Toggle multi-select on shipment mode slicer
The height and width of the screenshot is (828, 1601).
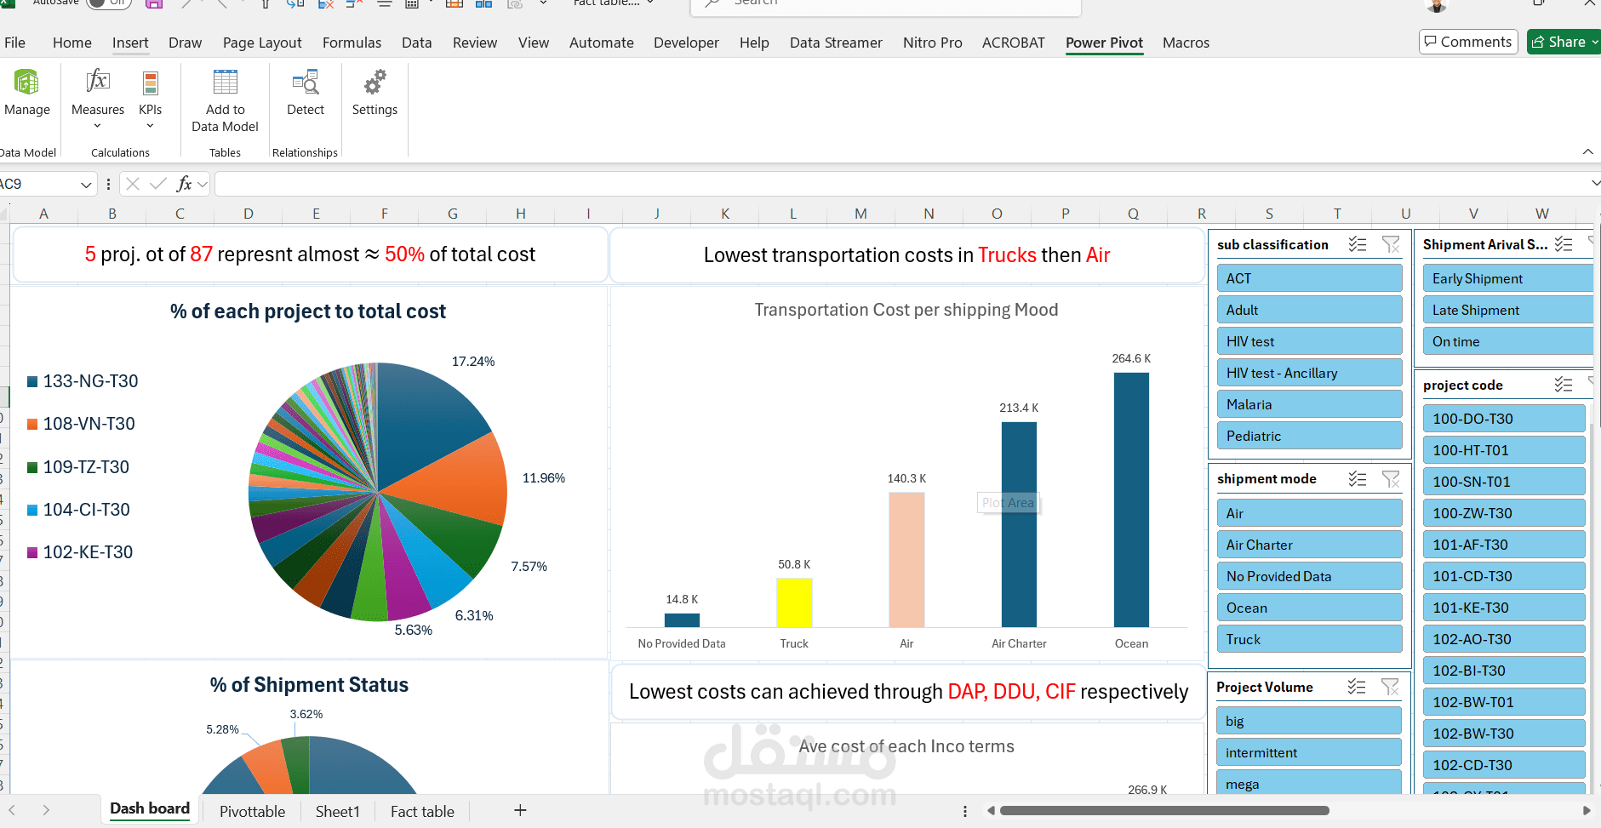1358,479
